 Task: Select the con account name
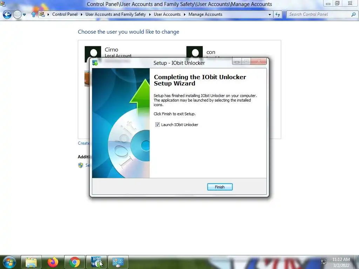(211, 52)
